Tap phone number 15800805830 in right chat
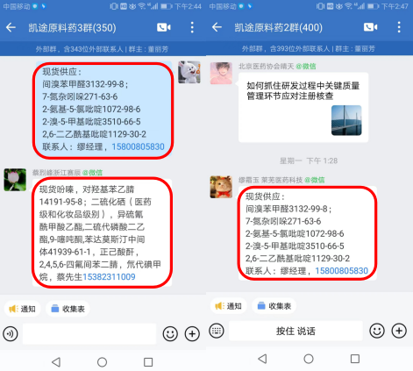Viewport: 413px width, 371px height. 341,271
